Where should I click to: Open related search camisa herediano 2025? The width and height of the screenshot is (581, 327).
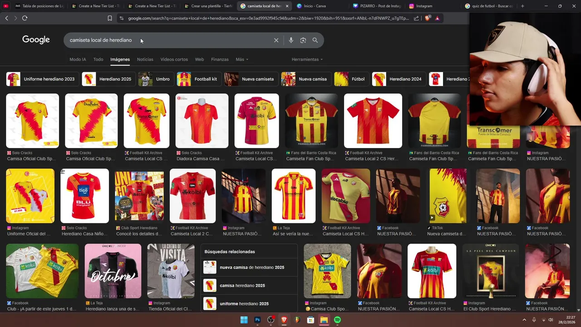[x=249, y=286]
